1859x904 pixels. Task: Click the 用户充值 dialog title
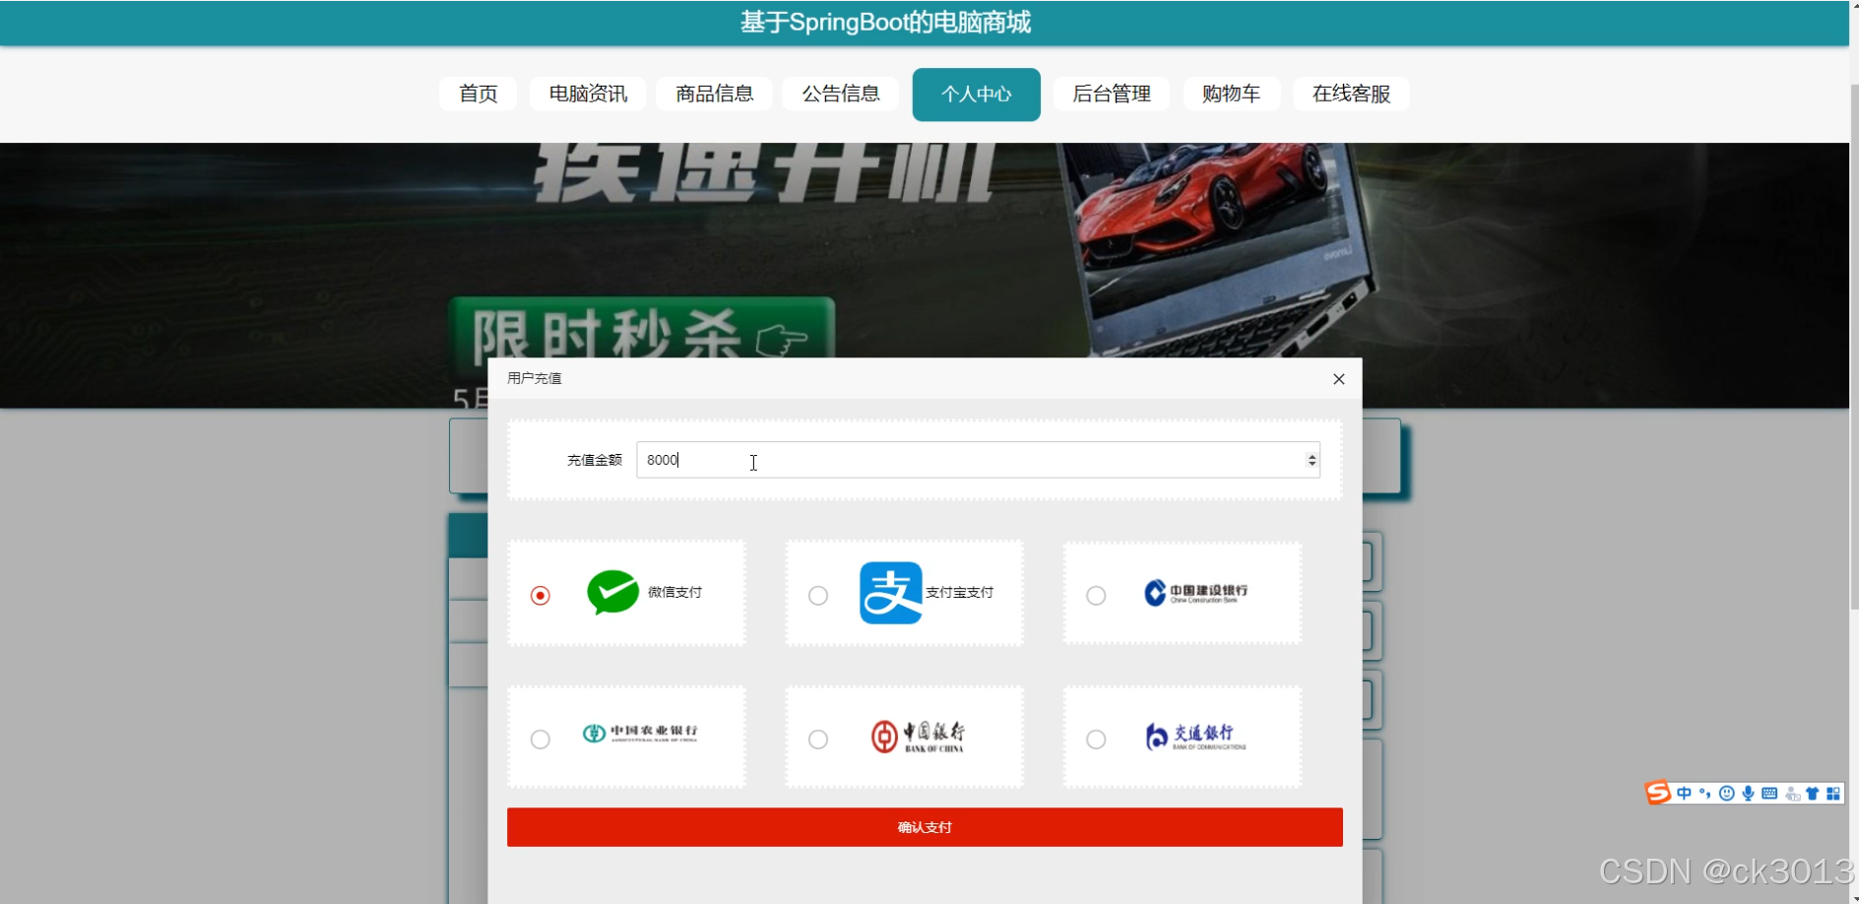click(x=535, y=378)
